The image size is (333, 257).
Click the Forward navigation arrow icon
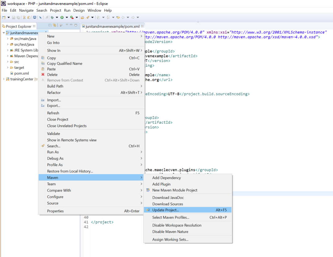coord(133,17)
